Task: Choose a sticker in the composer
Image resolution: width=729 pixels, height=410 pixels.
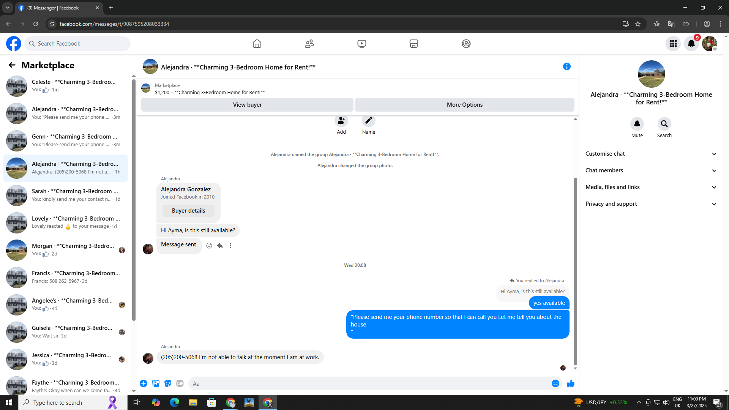Action: (x=168, y=383)
